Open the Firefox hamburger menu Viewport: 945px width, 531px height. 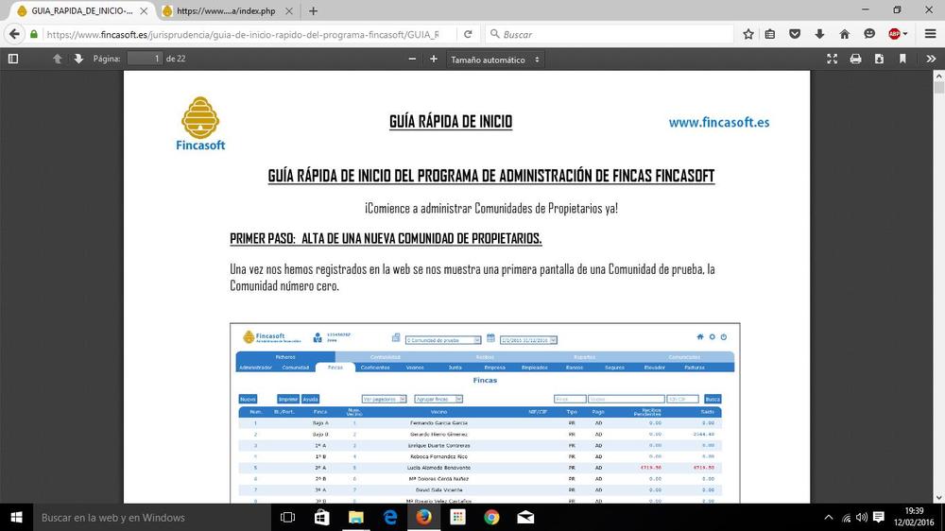931,34
